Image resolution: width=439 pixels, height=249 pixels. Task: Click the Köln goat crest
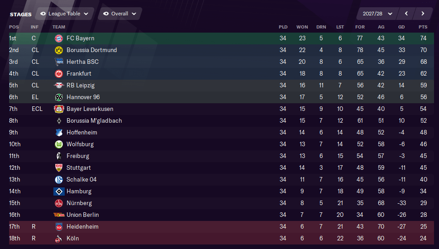tap(59, 238)
